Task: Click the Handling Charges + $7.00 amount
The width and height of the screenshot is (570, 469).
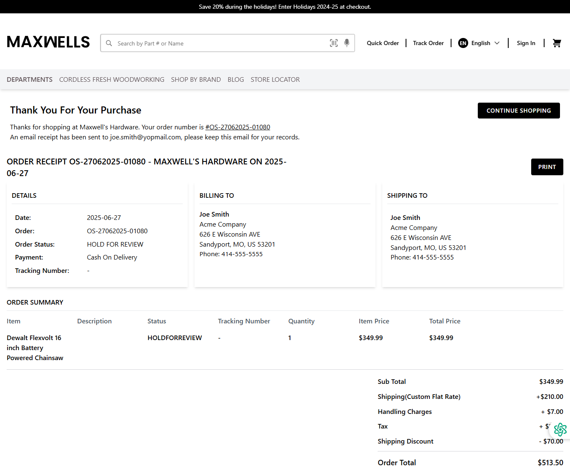Action: click(552, 411)
